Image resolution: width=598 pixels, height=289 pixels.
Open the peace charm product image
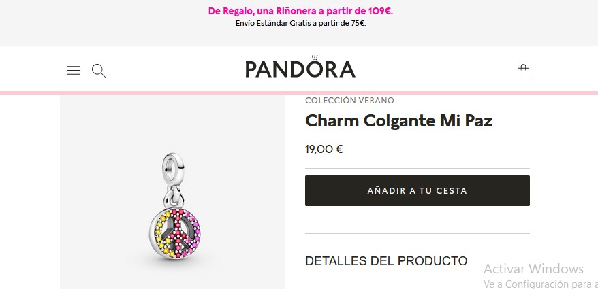click(172, 192)
